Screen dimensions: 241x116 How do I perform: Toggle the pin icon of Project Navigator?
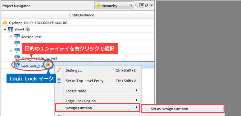[x=142, y=5]
